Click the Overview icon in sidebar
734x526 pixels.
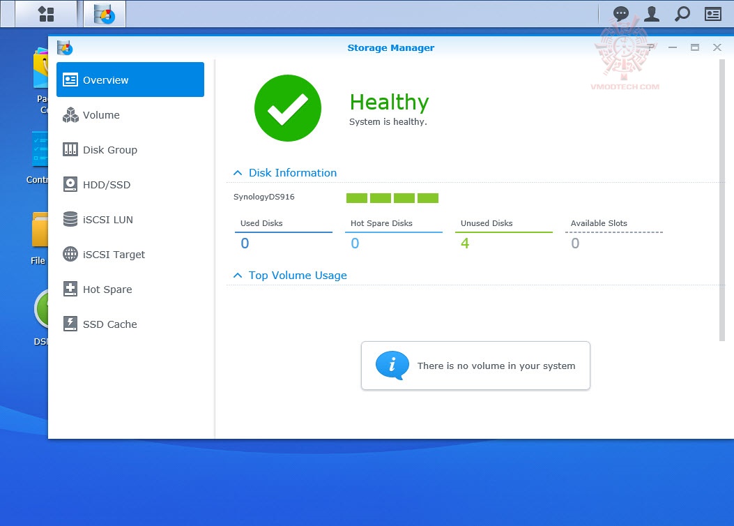[x=70, y=80]
